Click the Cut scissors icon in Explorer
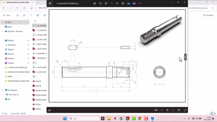217x122 pixels. (x=17, y=15)
